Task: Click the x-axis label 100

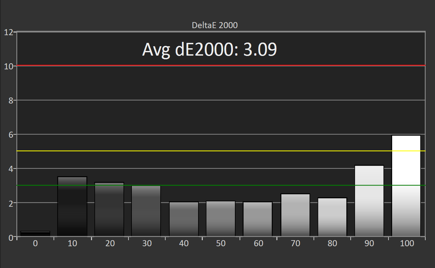Action: (x=407, y=244)
